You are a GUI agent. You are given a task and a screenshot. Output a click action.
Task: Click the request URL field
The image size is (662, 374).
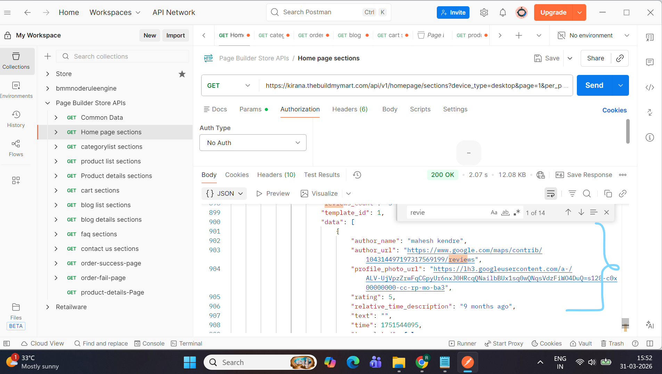(416, 85)
